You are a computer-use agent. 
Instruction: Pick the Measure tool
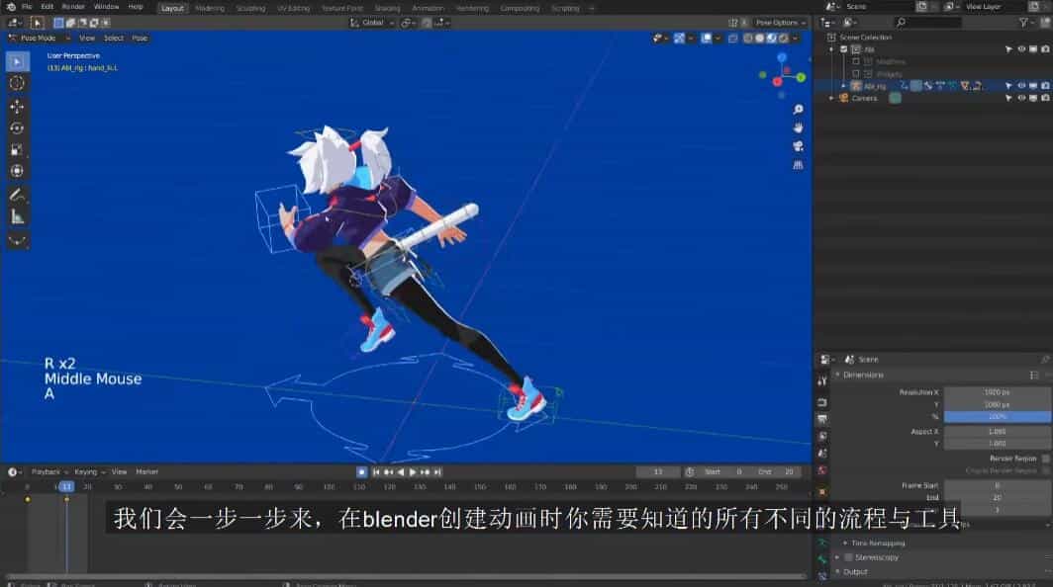(18, 216)
